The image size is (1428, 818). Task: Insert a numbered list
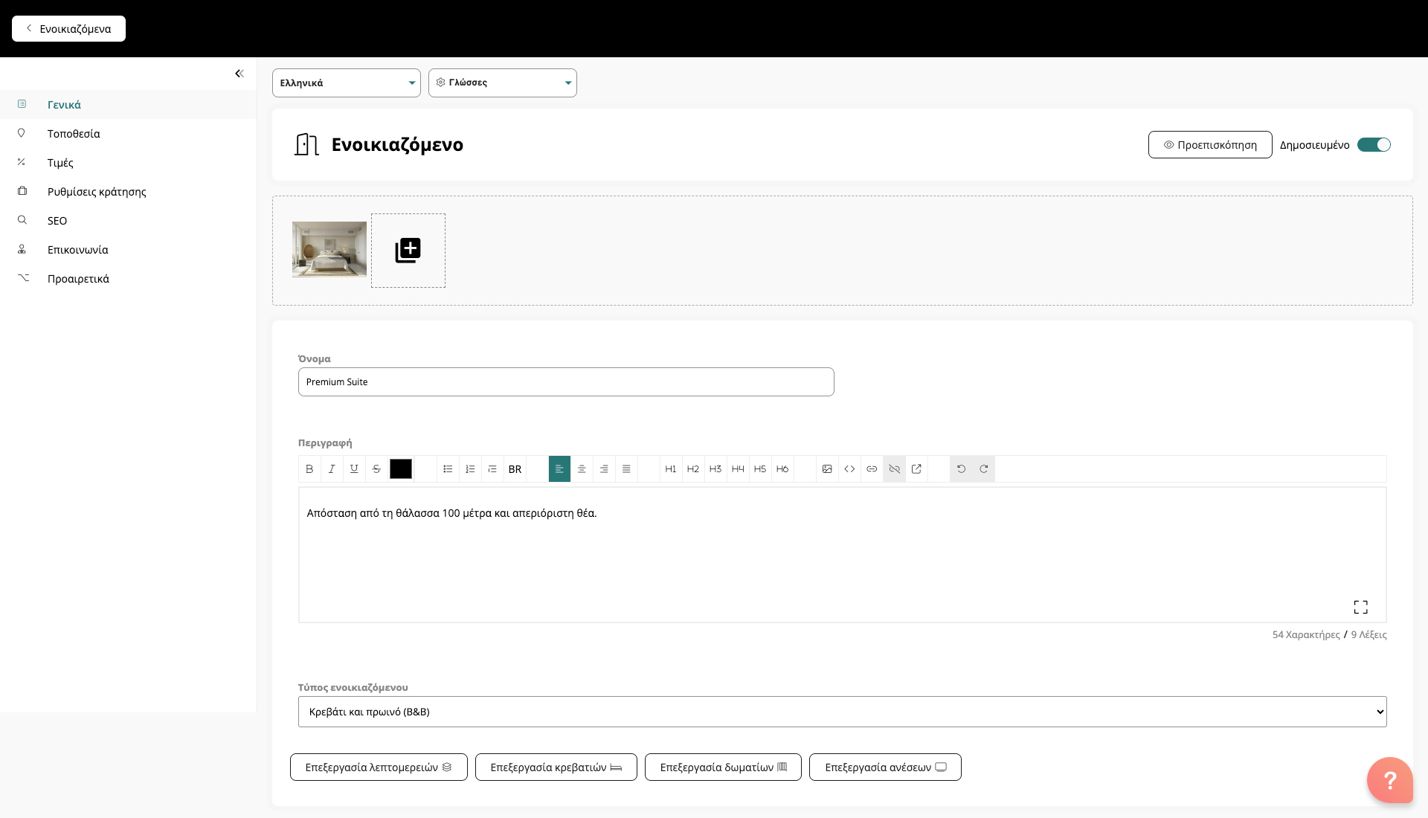(470, 469)
